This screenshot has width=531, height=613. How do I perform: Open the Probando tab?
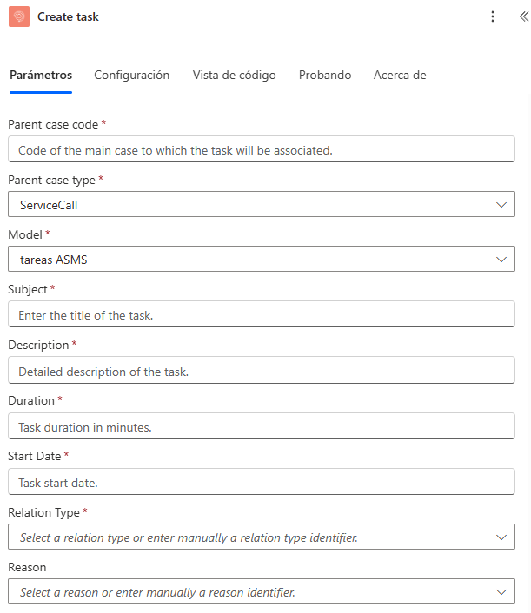point(325,76)
